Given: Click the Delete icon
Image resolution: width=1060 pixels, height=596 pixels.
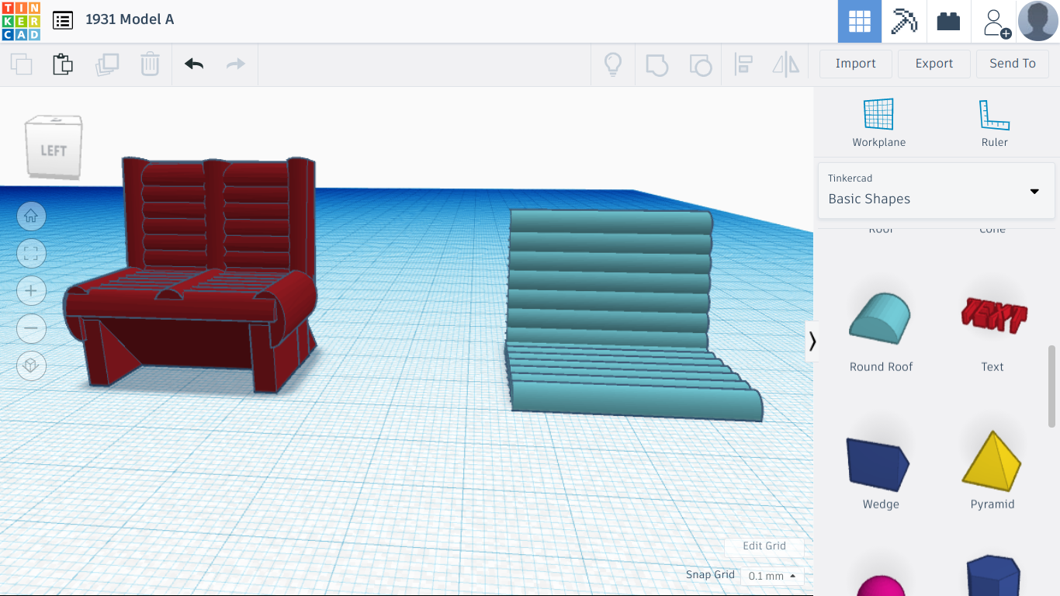Looking at the screenshot, I should click(149, 64).
